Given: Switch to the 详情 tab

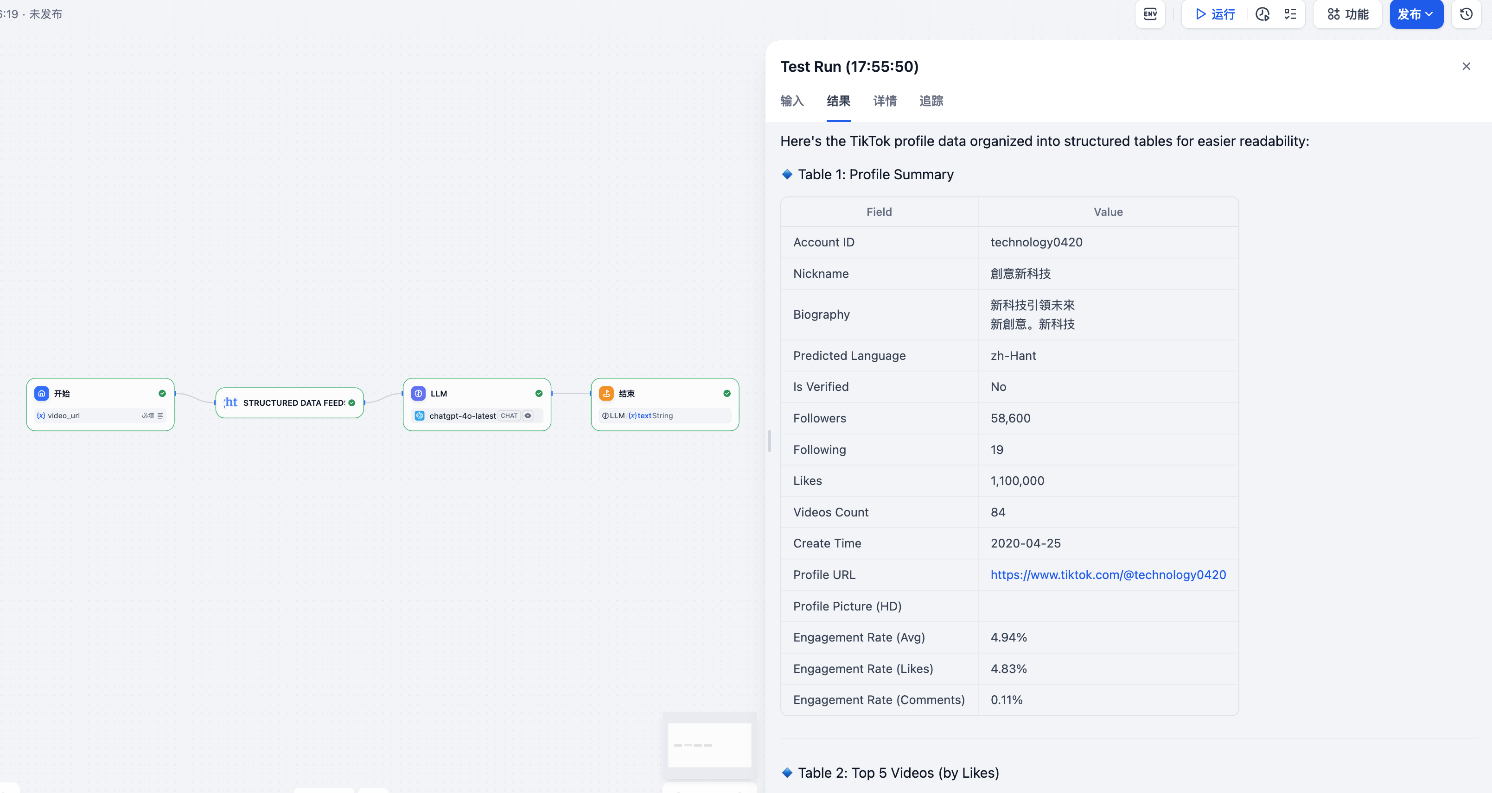Looking at the screenshot, I should (x=885, y=101).
